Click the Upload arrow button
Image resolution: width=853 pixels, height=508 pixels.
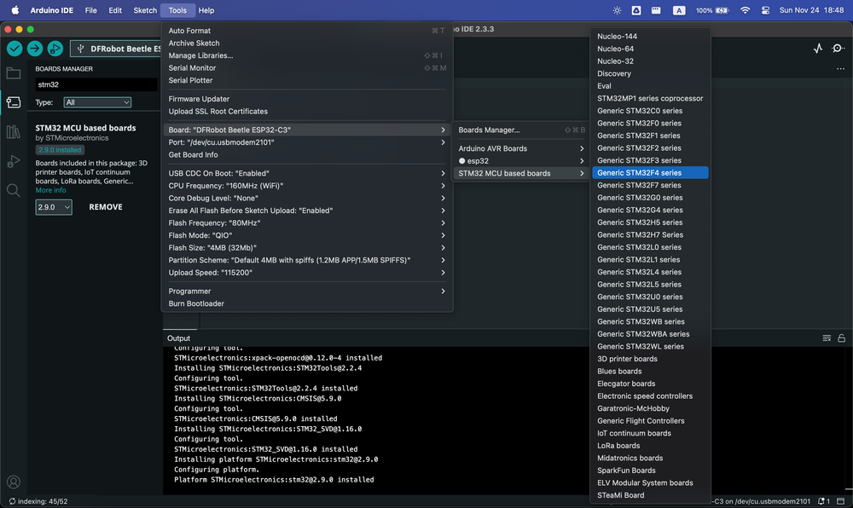point(35,49)
